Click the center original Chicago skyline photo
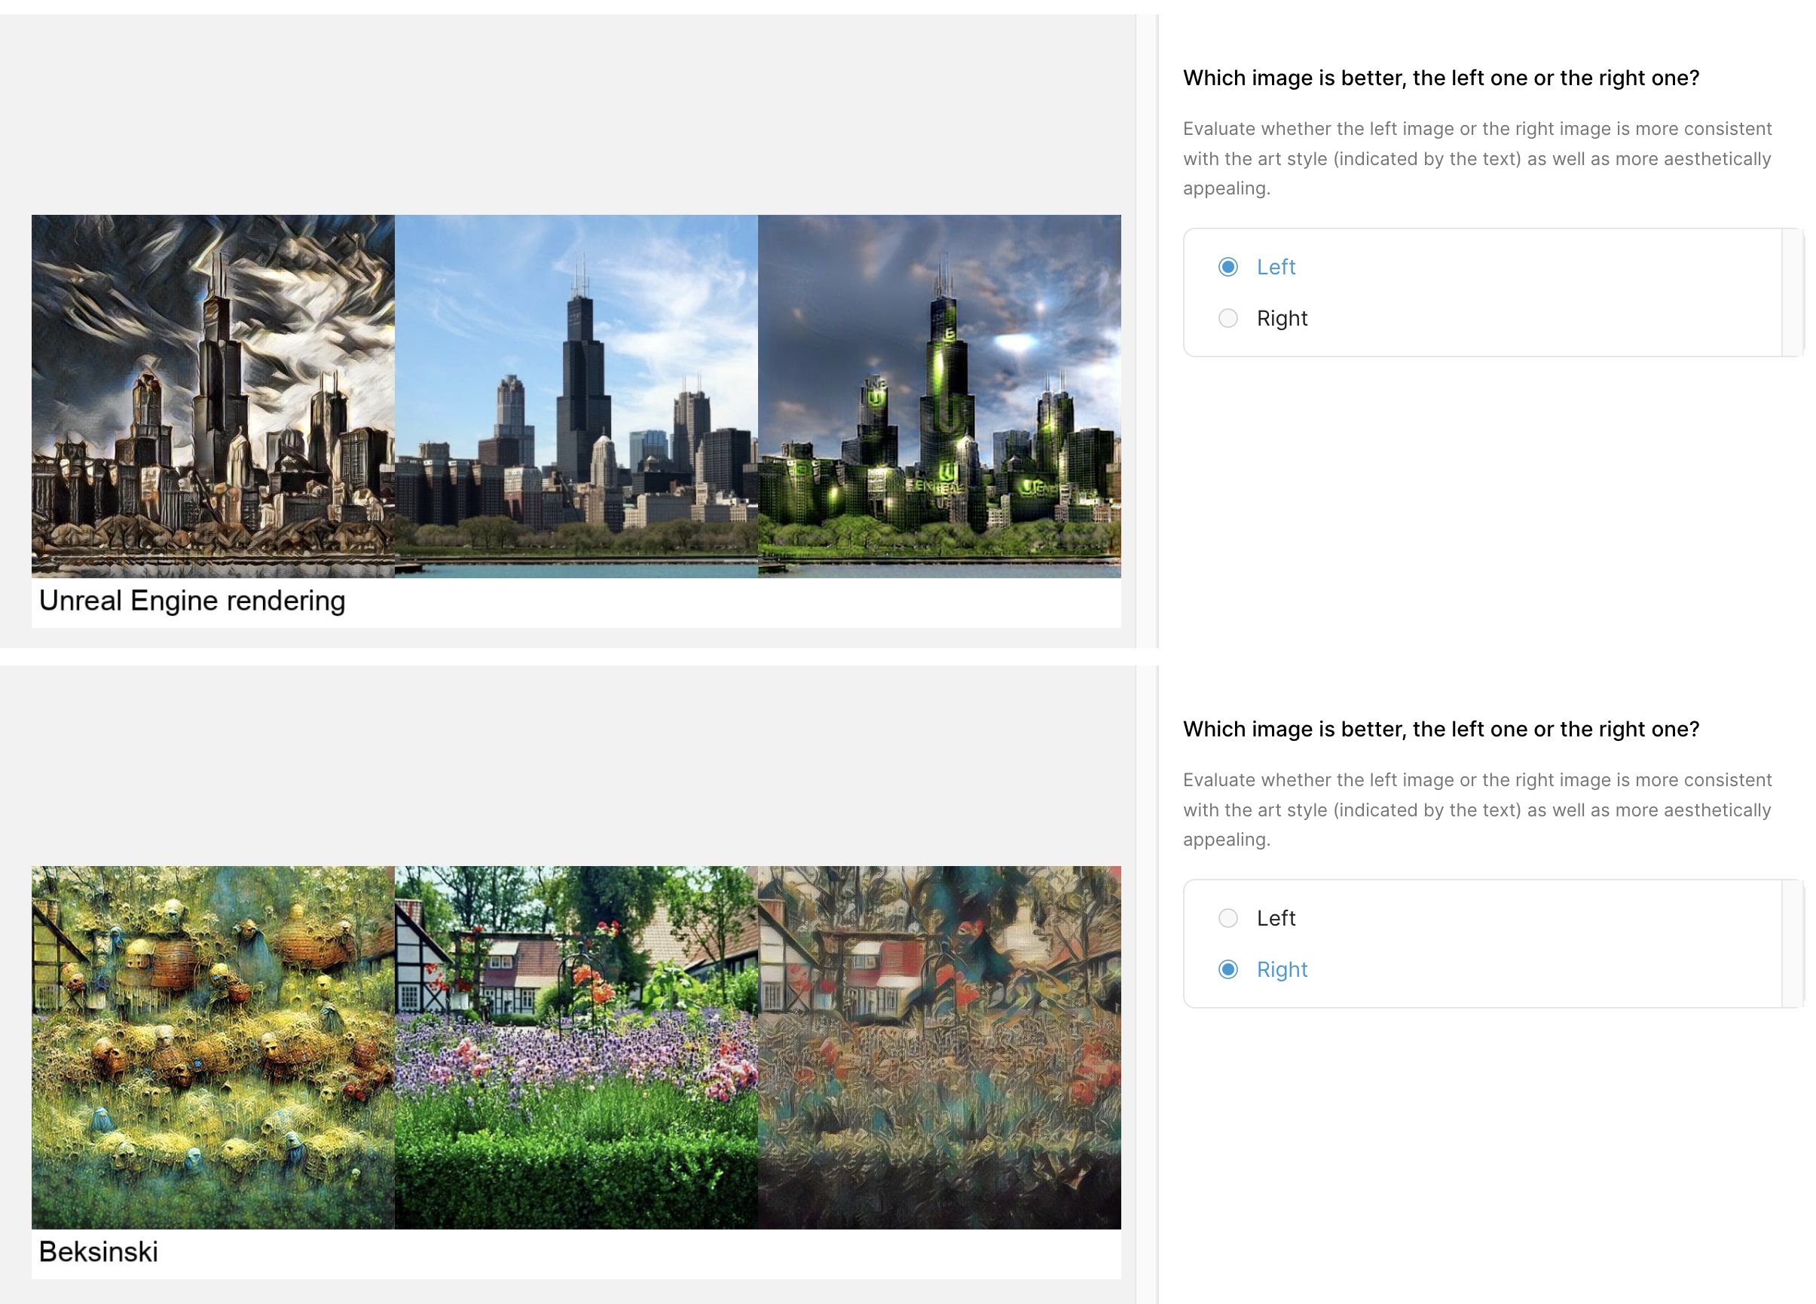This screenshot has width=1816, height=1304. [x=576, y=396]
